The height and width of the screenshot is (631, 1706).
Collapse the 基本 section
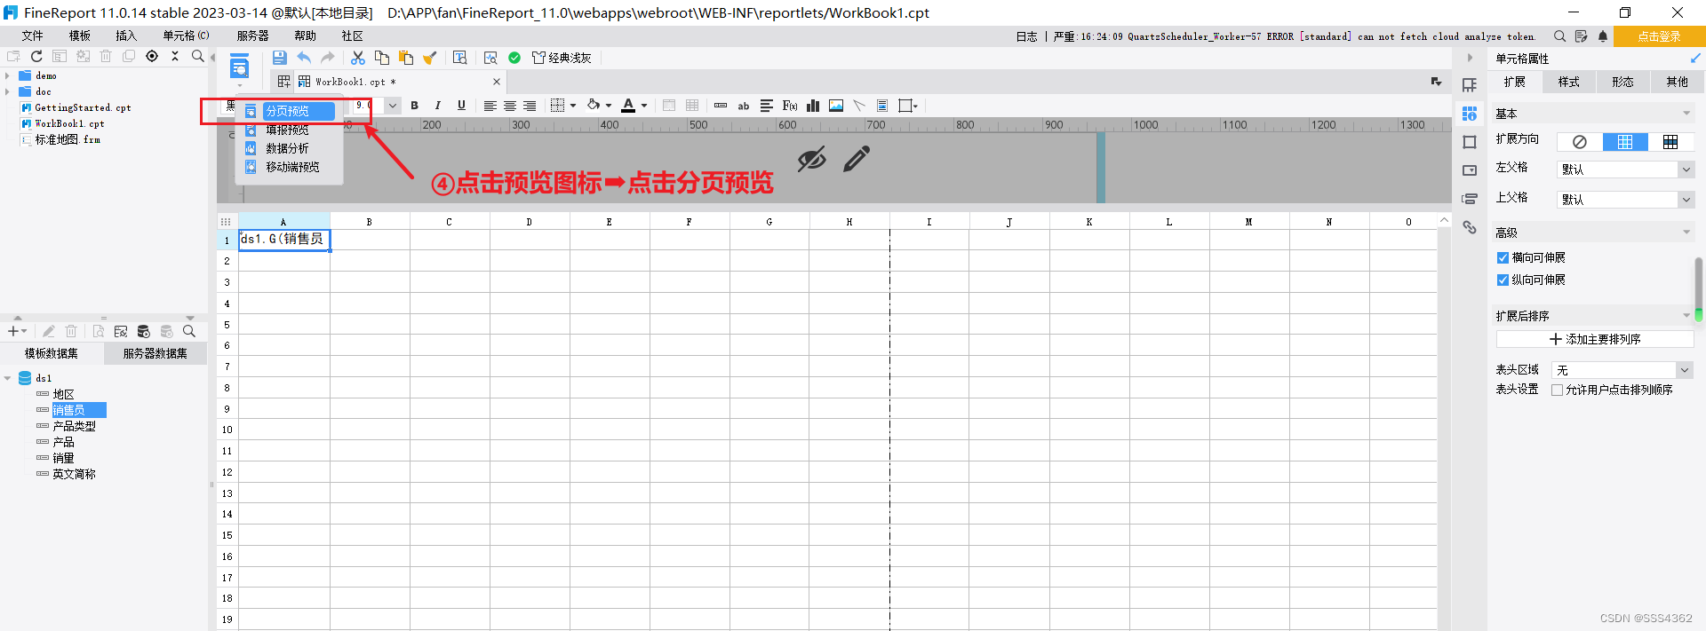(1686, 114)
